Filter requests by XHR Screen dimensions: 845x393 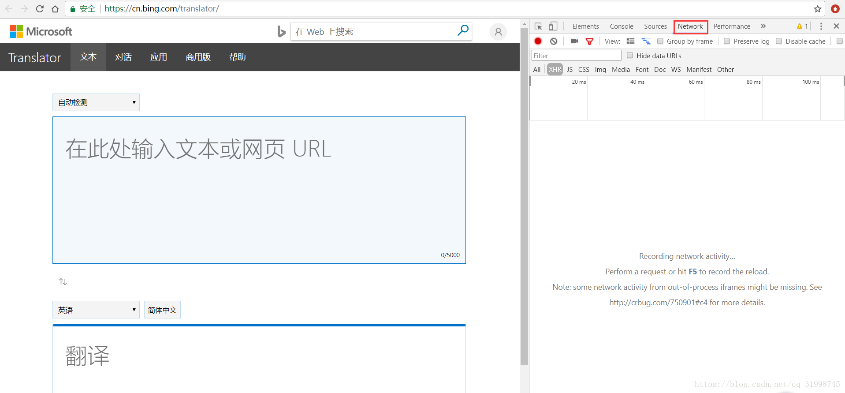pos(555,70)
